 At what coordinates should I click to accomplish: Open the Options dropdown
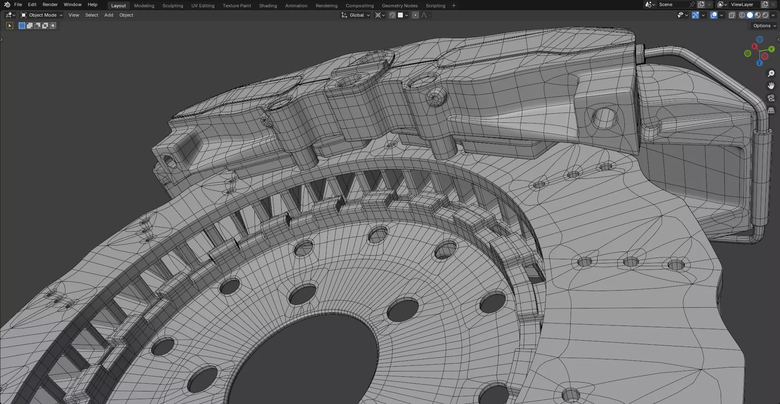click(x=765, y=26)
